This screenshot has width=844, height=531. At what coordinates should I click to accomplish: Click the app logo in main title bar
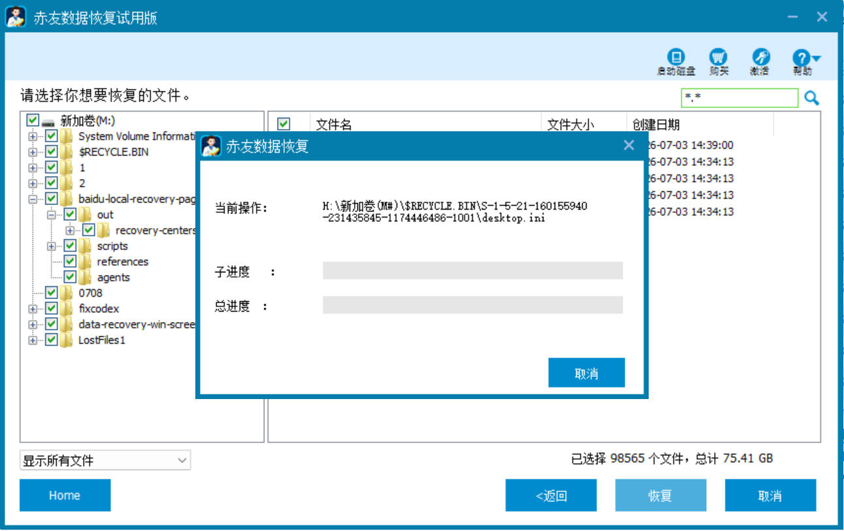coord(16,16)
